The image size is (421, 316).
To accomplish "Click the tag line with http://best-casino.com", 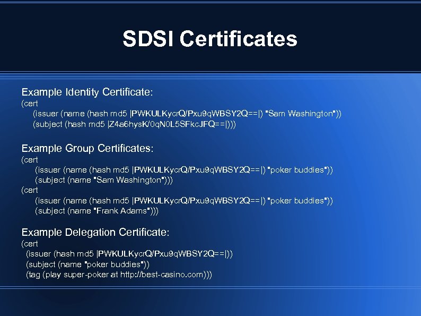I will 119,275.
